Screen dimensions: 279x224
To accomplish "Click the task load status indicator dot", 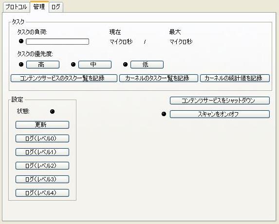I will click(x=21, y=41).
